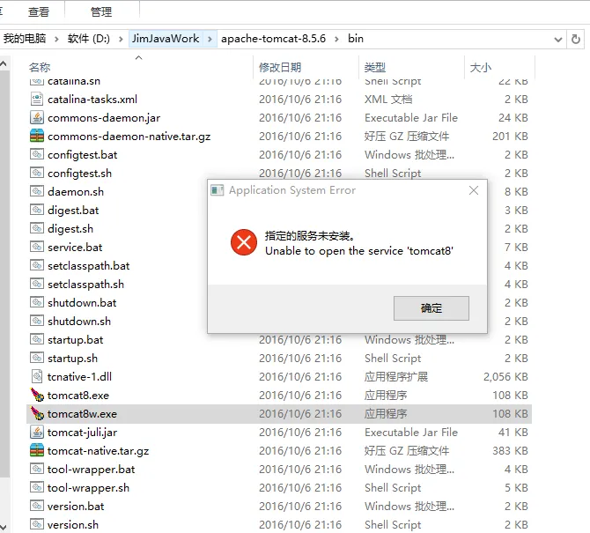Click bin in the address bar path
590x533 pixels.
coord(356,39)
